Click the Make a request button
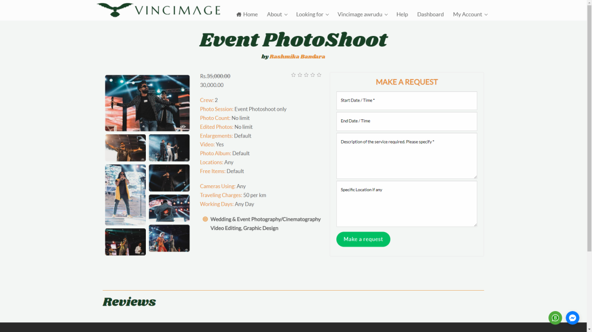Image resolution: width=592 pixels, height=332 pixels. [x=363, y=239]
